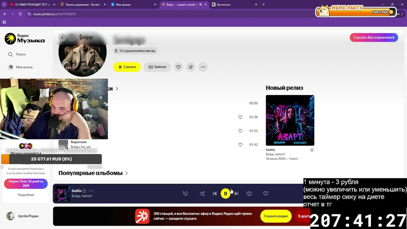Open three-dots menu for playing track
Screen dimensions: 407x229
(x=91, y=191)
